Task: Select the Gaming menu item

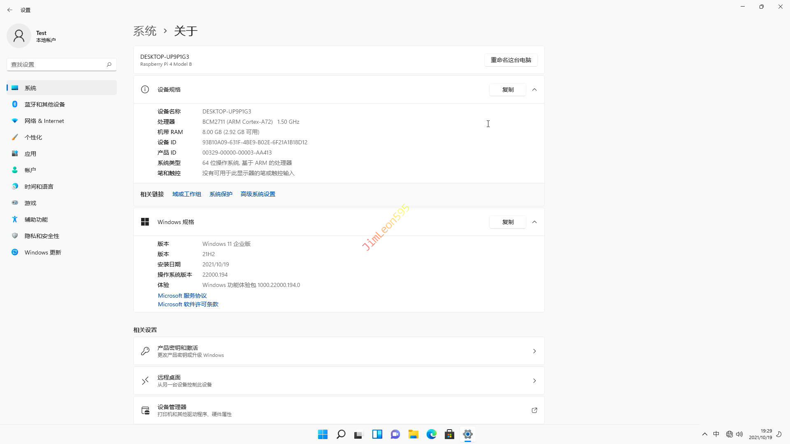Action: coord(30,203)
